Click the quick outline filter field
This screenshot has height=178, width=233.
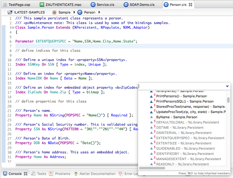[181, 86]
